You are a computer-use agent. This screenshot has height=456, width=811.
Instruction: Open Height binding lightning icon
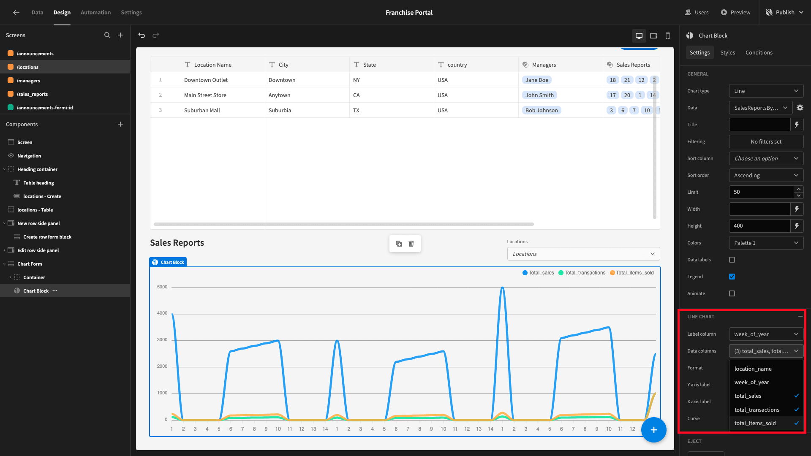tap(797, 226)
